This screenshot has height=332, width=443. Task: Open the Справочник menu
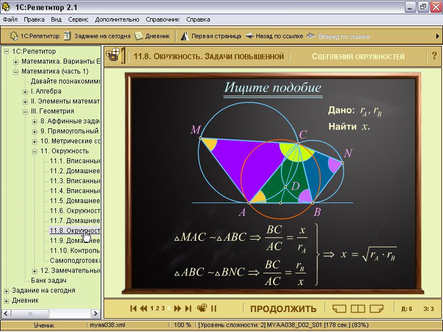[x=162, y=19]
